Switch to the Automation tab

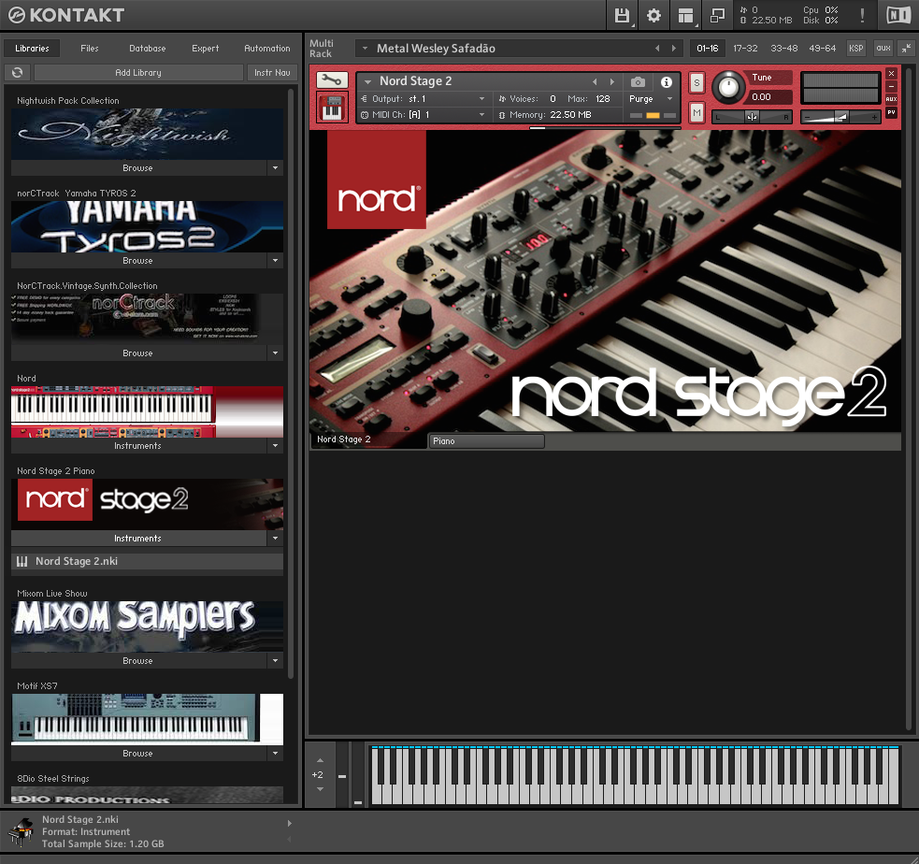point(266,48)
